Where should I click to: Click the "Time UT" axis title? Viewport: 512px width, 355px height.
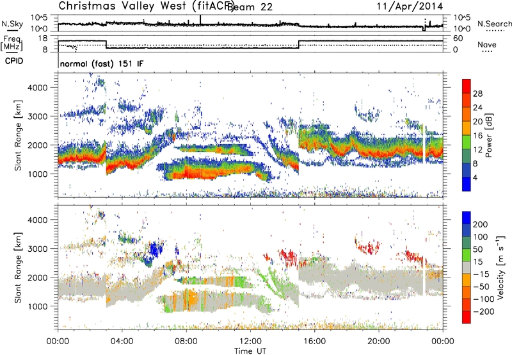coord(250,351)
